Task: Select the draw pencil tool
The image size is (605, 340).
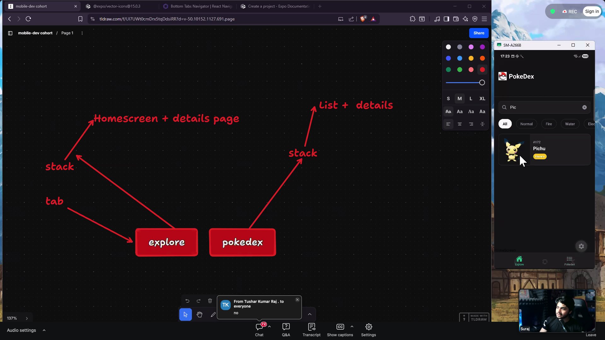Action: pos(213,314)
